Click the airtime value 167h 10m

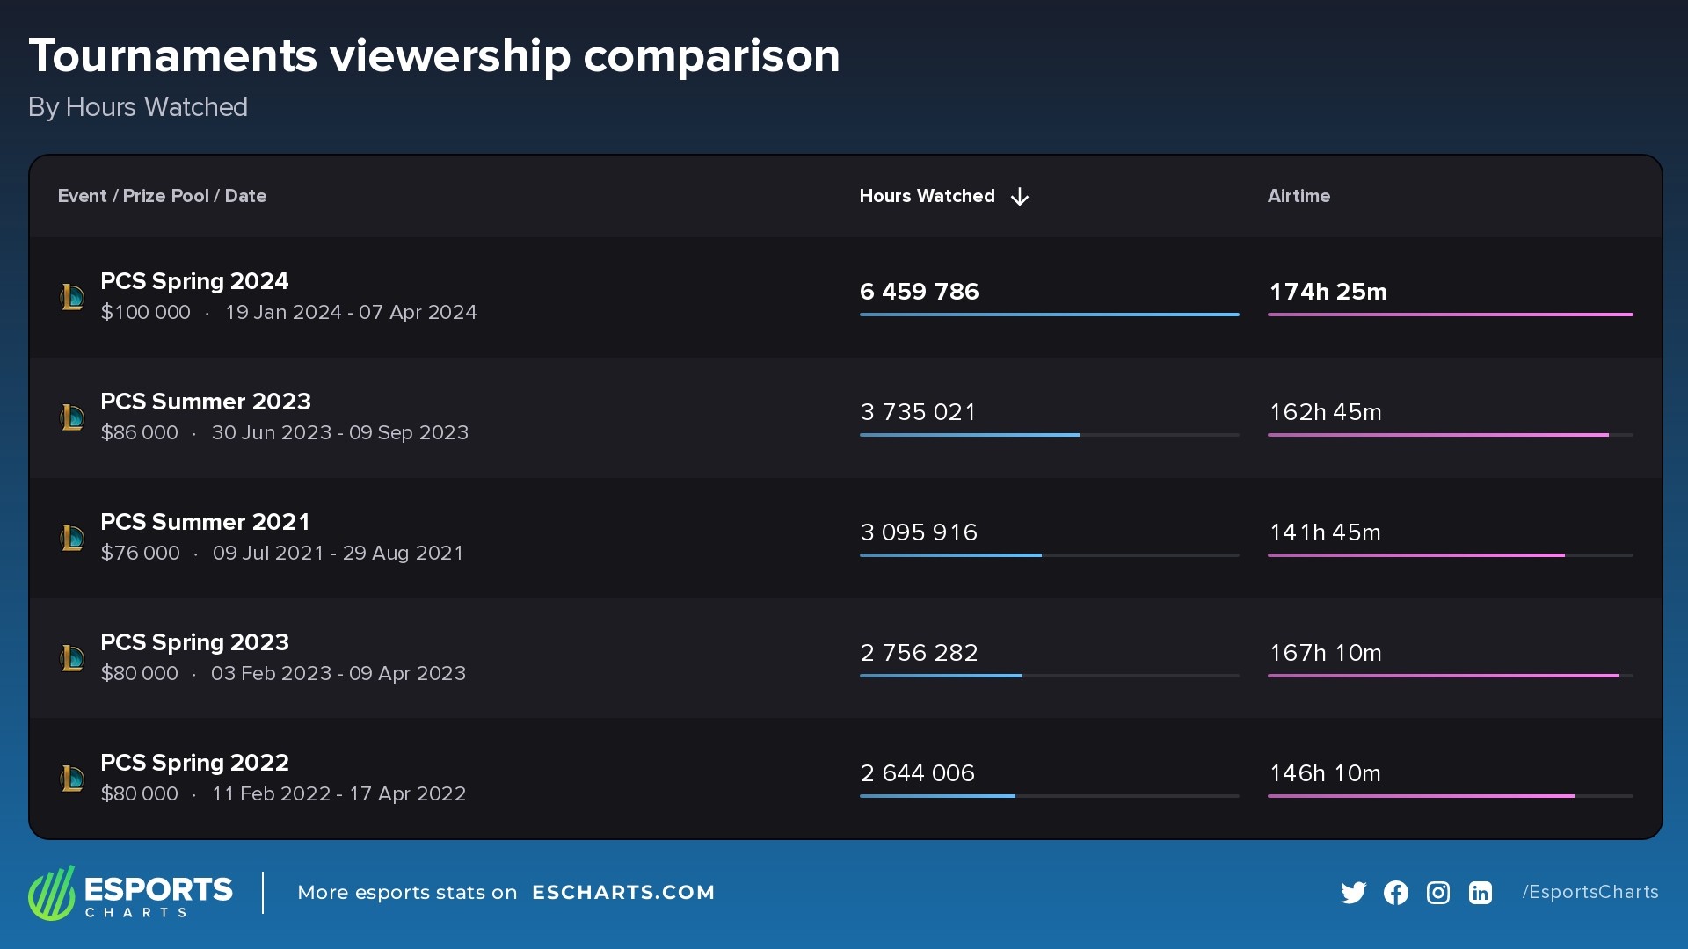coord(1325,653)
